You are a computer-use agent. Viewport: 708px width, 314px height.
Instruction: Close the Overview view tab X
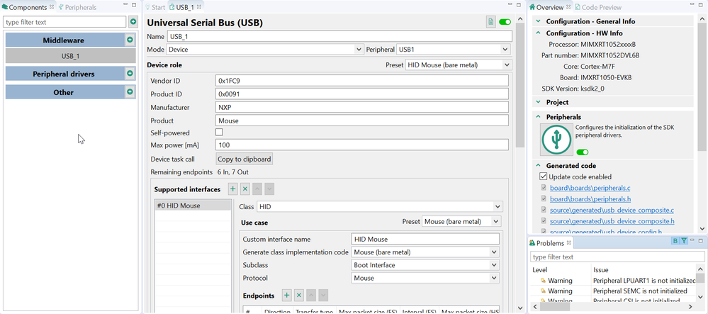568,7
